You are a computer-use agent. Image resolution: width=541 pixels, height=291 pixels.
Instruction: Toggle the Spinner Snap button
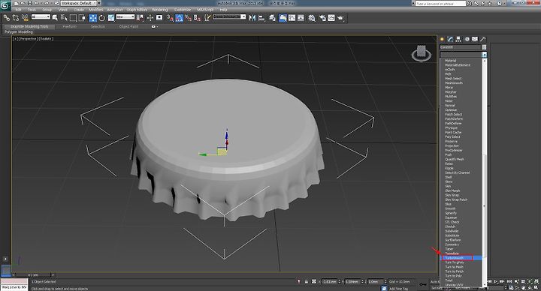point(197,17)
